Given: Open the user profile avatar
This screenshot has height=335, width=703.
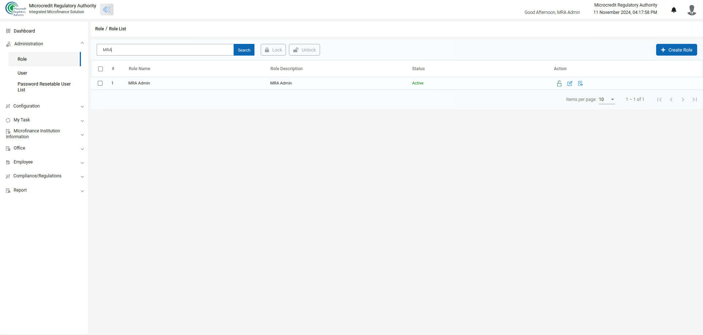Looking at the screenshot, I should click(692, 10).
